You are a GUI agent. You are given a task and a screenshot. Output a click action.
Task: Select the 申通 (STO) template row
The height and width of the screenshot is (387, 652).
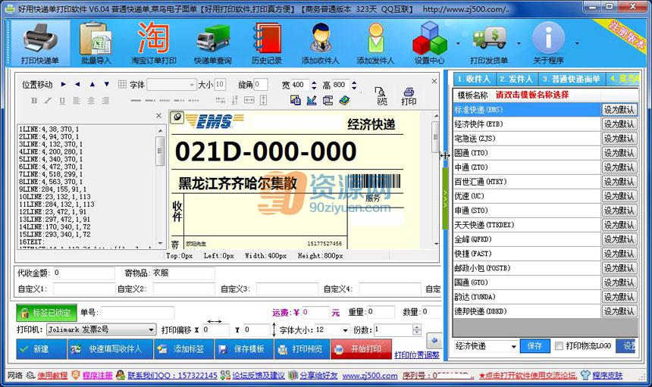coord(527,211)
